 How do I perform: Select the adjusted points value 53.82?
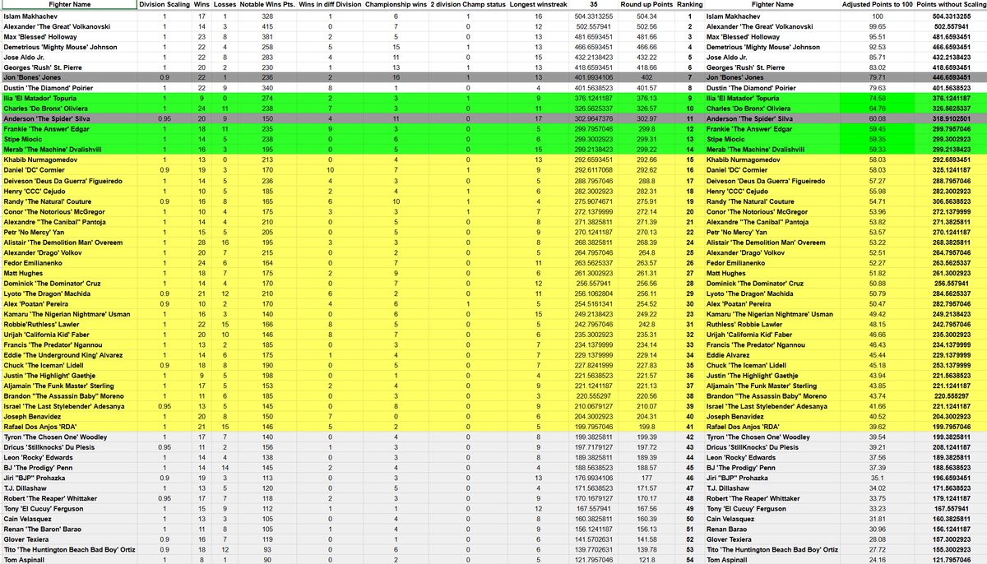coord(876,223)
